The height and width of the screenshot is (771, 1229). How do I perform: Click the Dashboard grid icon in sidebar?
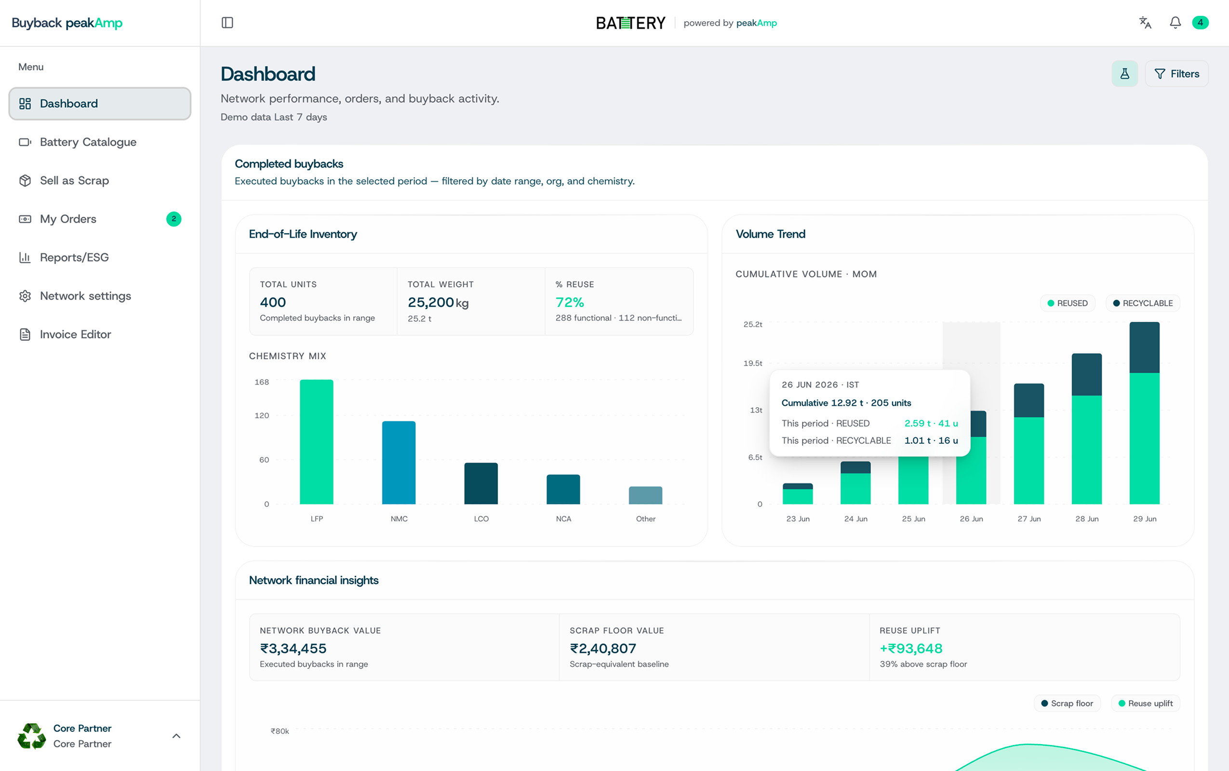point(25,104)
